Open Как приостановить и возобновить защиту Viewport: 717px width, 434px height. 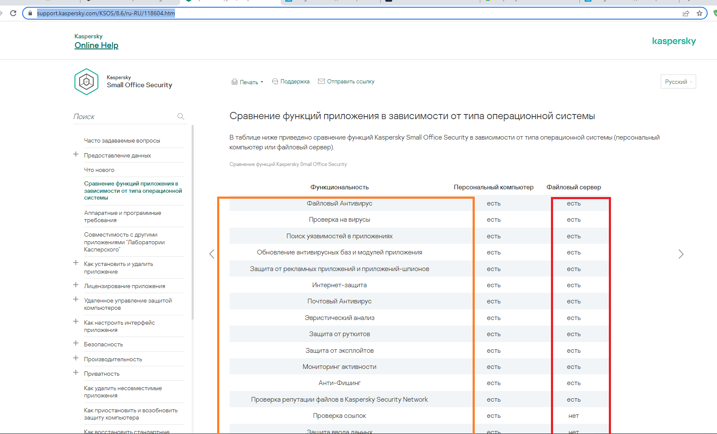pyautogui.click(x=131, y=414)
